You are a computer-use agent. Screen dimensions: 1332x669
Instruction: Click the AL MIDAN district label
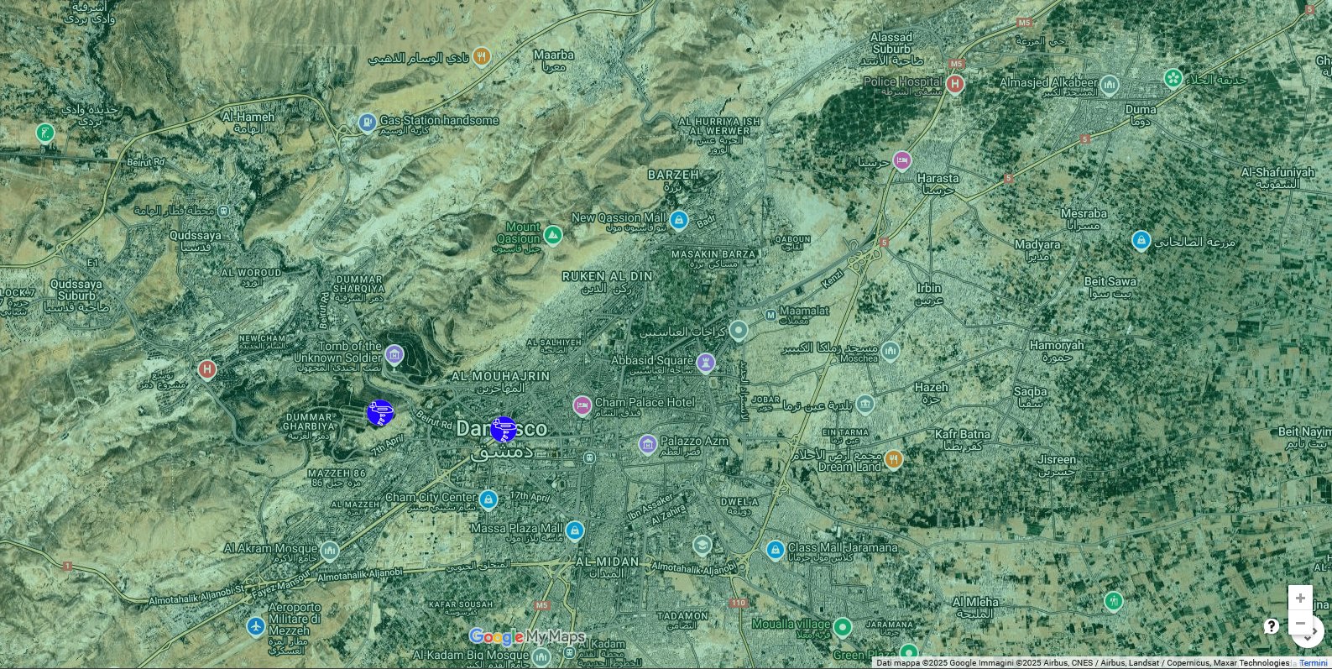tap(609, 567)
